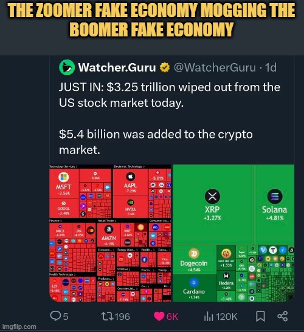Click the reply comment bubble icon
Viewport: 304px width, 332px height.
tap(56, 316)
